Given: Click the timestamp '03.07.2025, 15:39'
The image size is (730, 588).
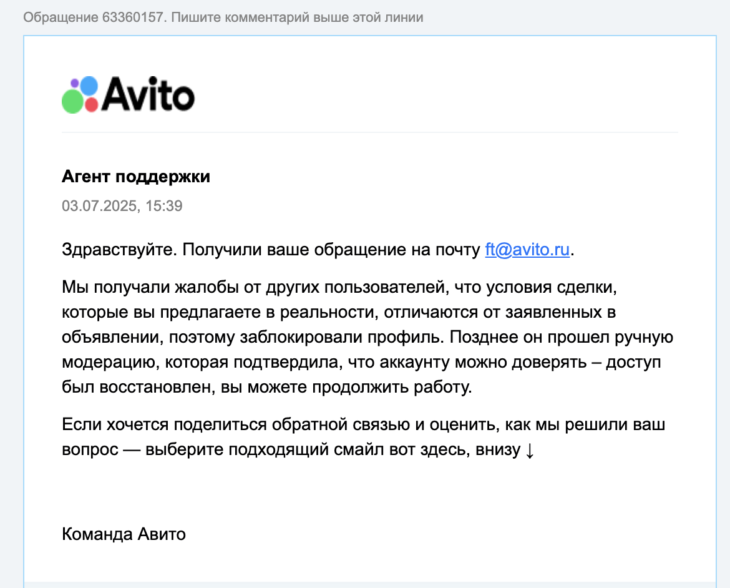Looking at the screenshot, I should (x=122, y=206).
